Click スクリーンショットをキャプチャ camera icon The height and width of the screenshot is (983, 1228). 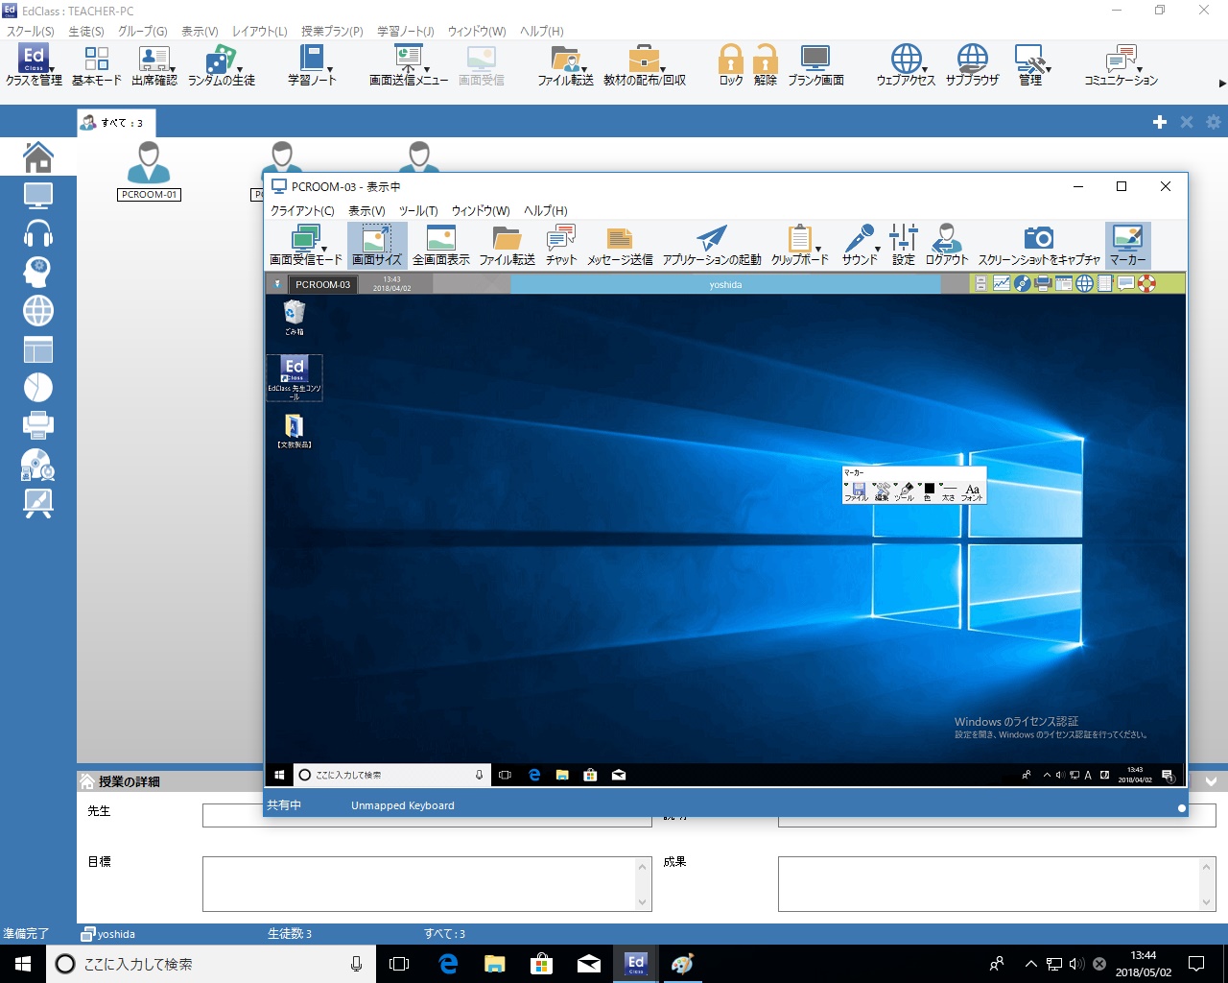(1038, 245)
